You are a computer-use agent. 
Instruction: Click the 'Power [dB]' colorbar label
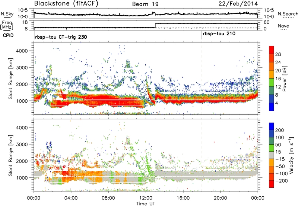coord(285,78)
